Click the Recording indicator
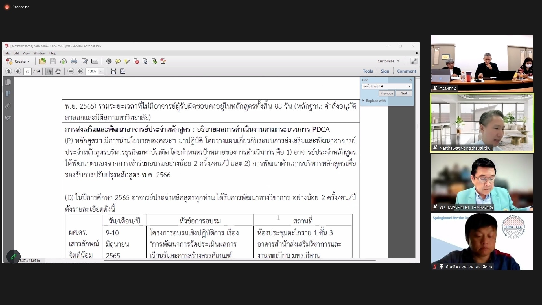 point(17,7)
